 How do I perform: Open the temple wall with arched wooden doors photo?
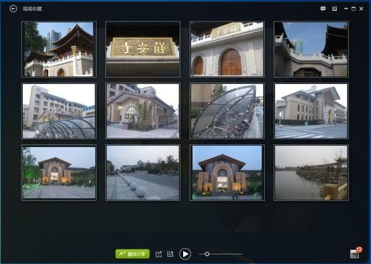coord(227,49)
